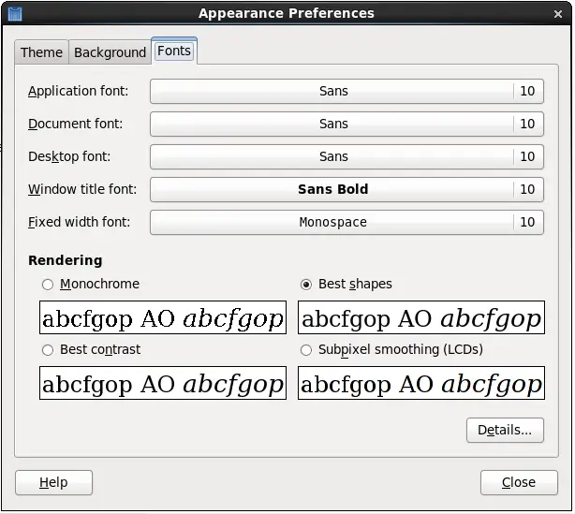Open font rendering Details dialog
The image size is (575, 514).
[505, 430]
